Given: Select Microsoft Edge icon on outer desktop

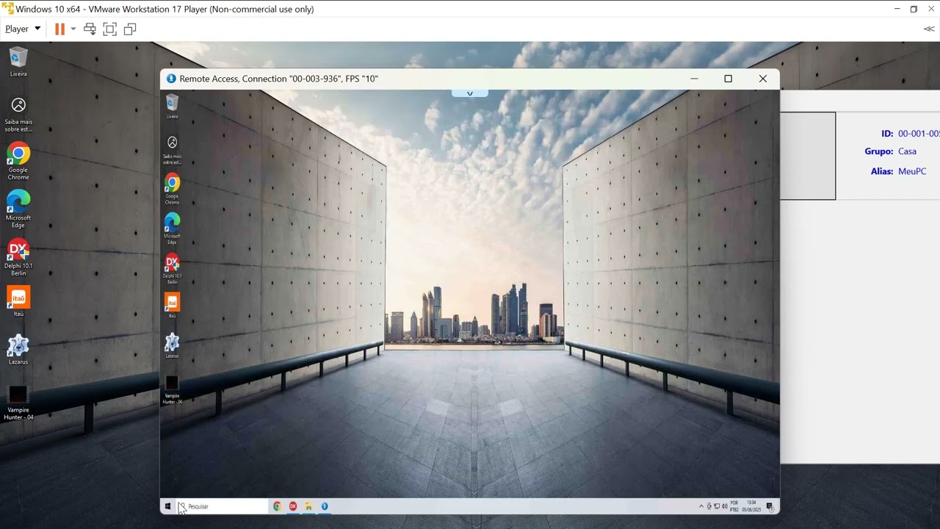Looking at the screenshot, I should 18,209.
